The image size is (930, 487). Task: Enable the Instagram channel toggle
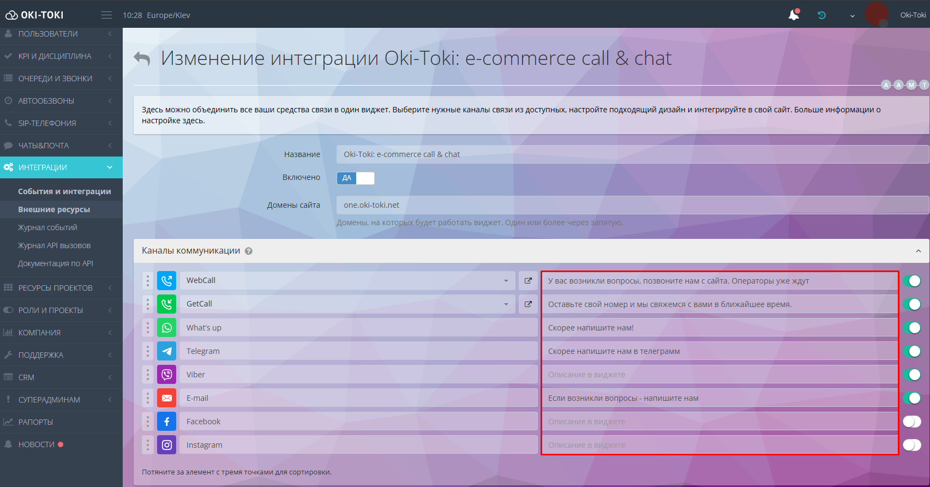[x=911, y=445]
